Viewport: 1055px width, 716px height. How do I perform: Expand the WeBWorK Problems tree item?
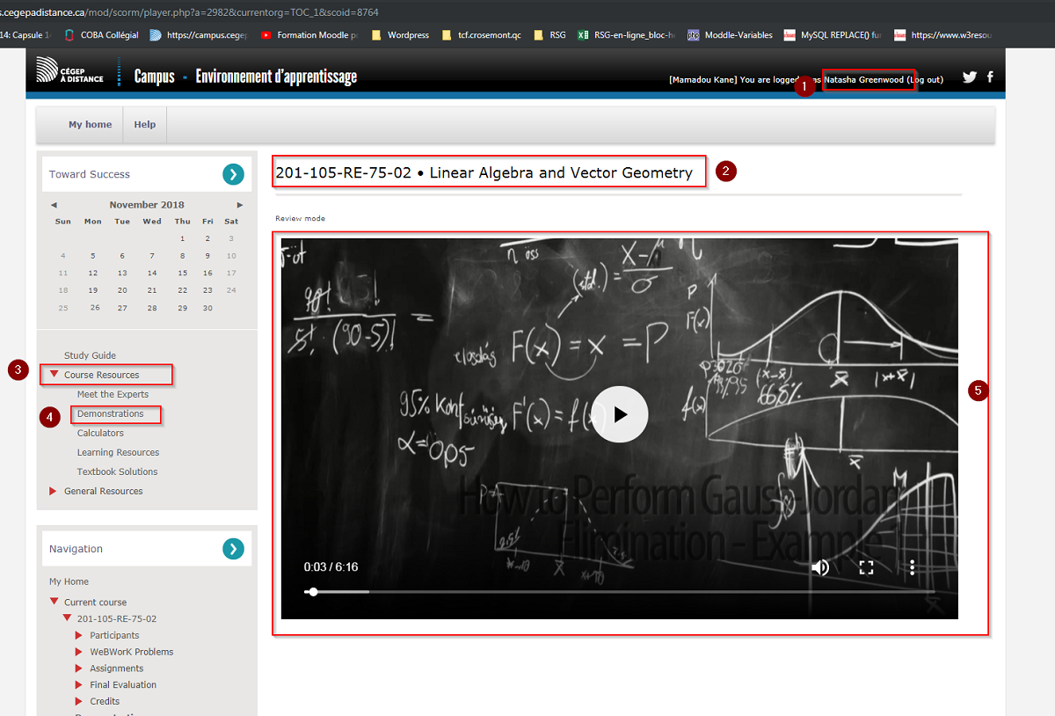(x=79, y=652)
